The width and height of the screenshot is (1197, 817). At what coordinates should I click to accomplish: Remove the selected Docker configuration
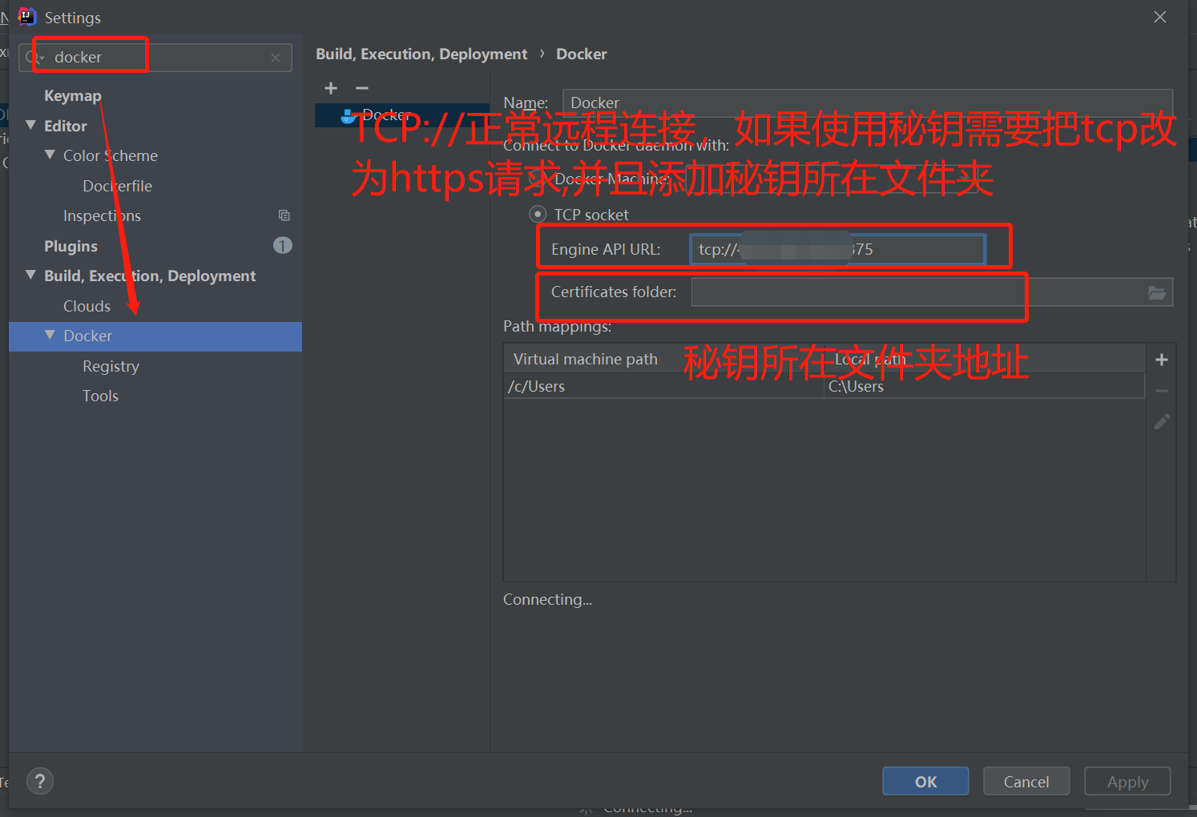362,88
